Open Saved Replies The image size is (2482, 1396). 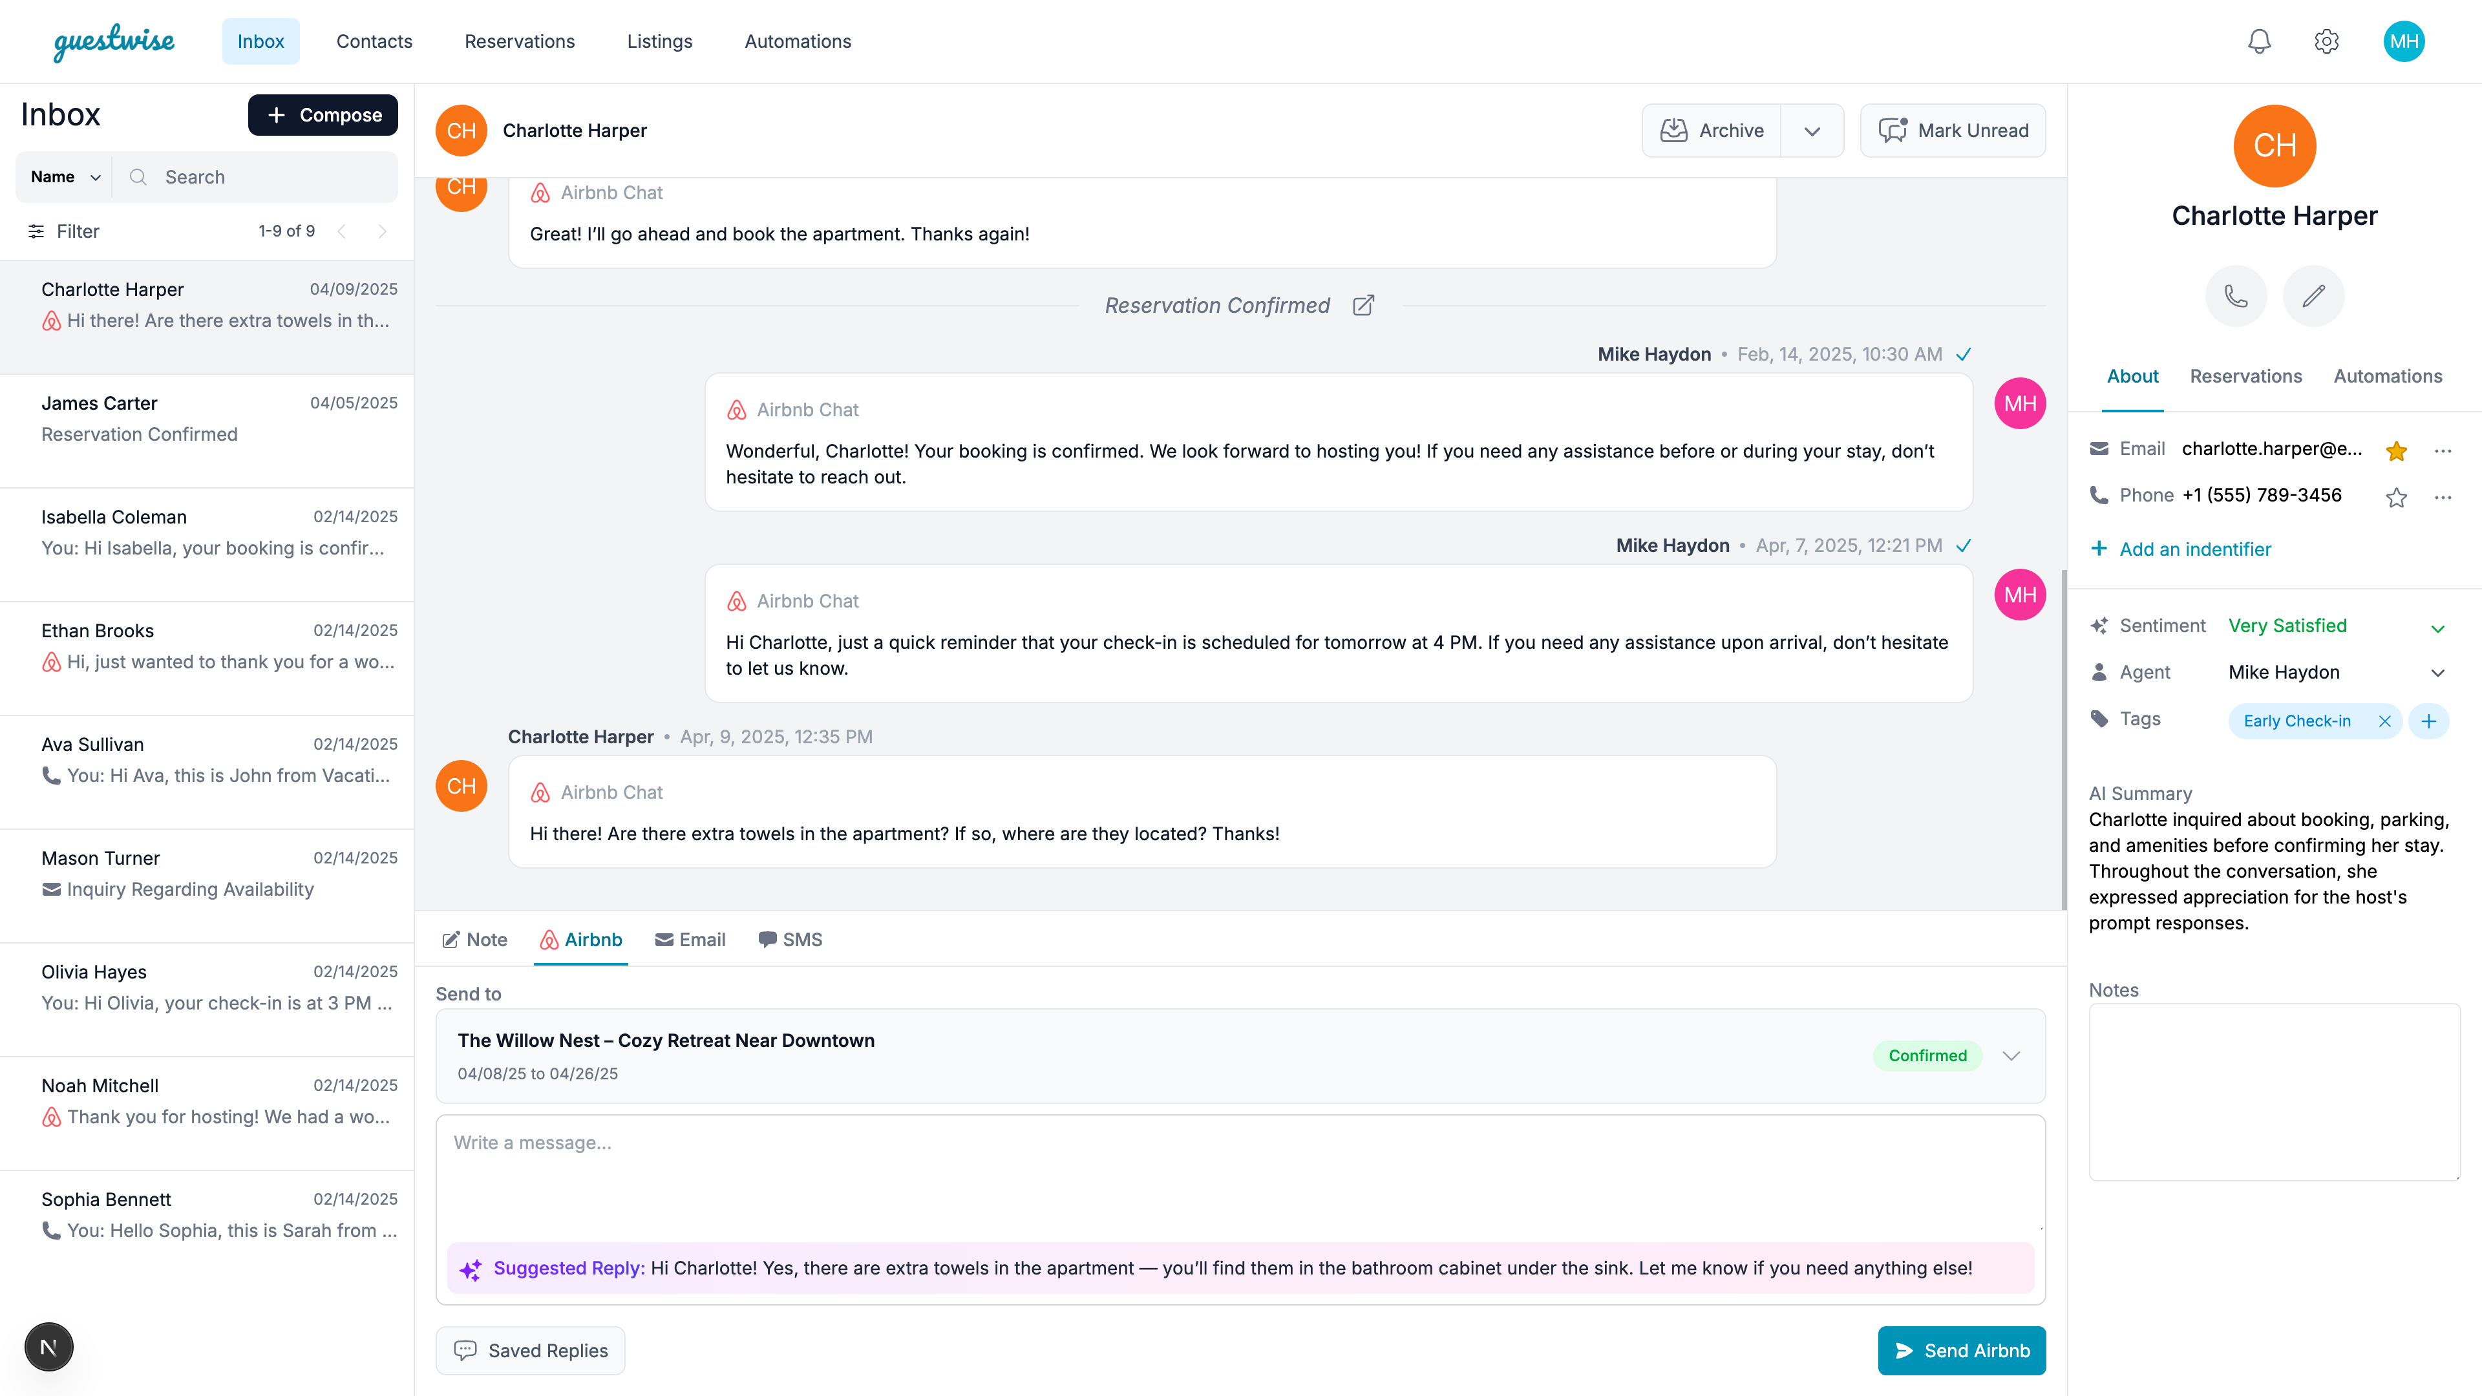[x=530, y=1351]
